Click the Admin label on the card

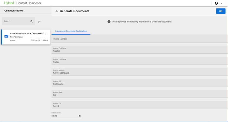(x=13, y=41)
